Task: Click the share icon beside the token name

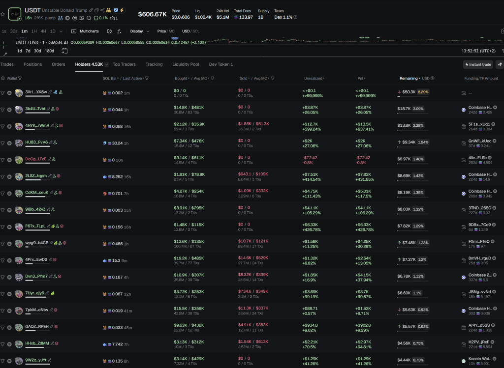Action: 102,10
